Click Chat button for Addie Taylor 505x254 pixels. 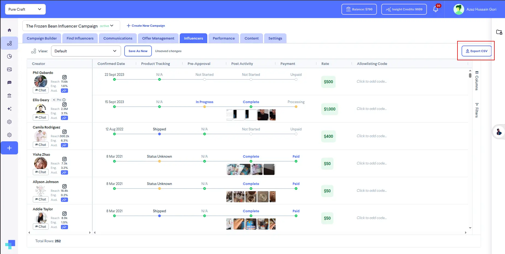[41, 227]
